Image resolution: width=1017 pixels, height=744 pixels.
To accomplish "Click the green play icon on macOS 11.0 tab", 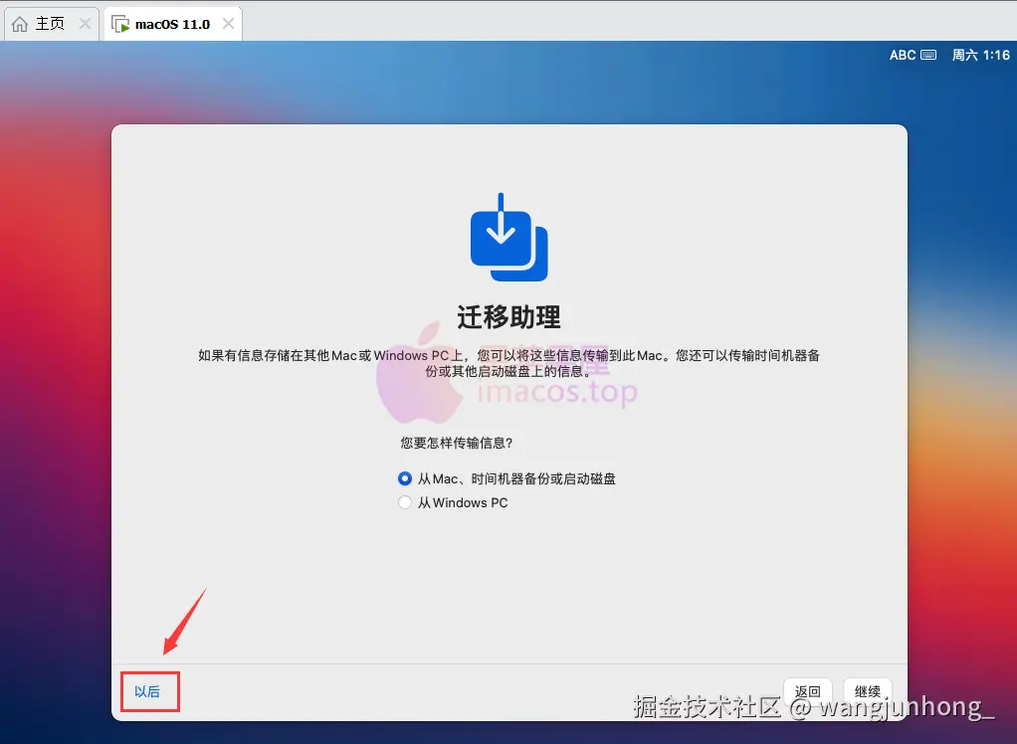I will pos(119,22).
